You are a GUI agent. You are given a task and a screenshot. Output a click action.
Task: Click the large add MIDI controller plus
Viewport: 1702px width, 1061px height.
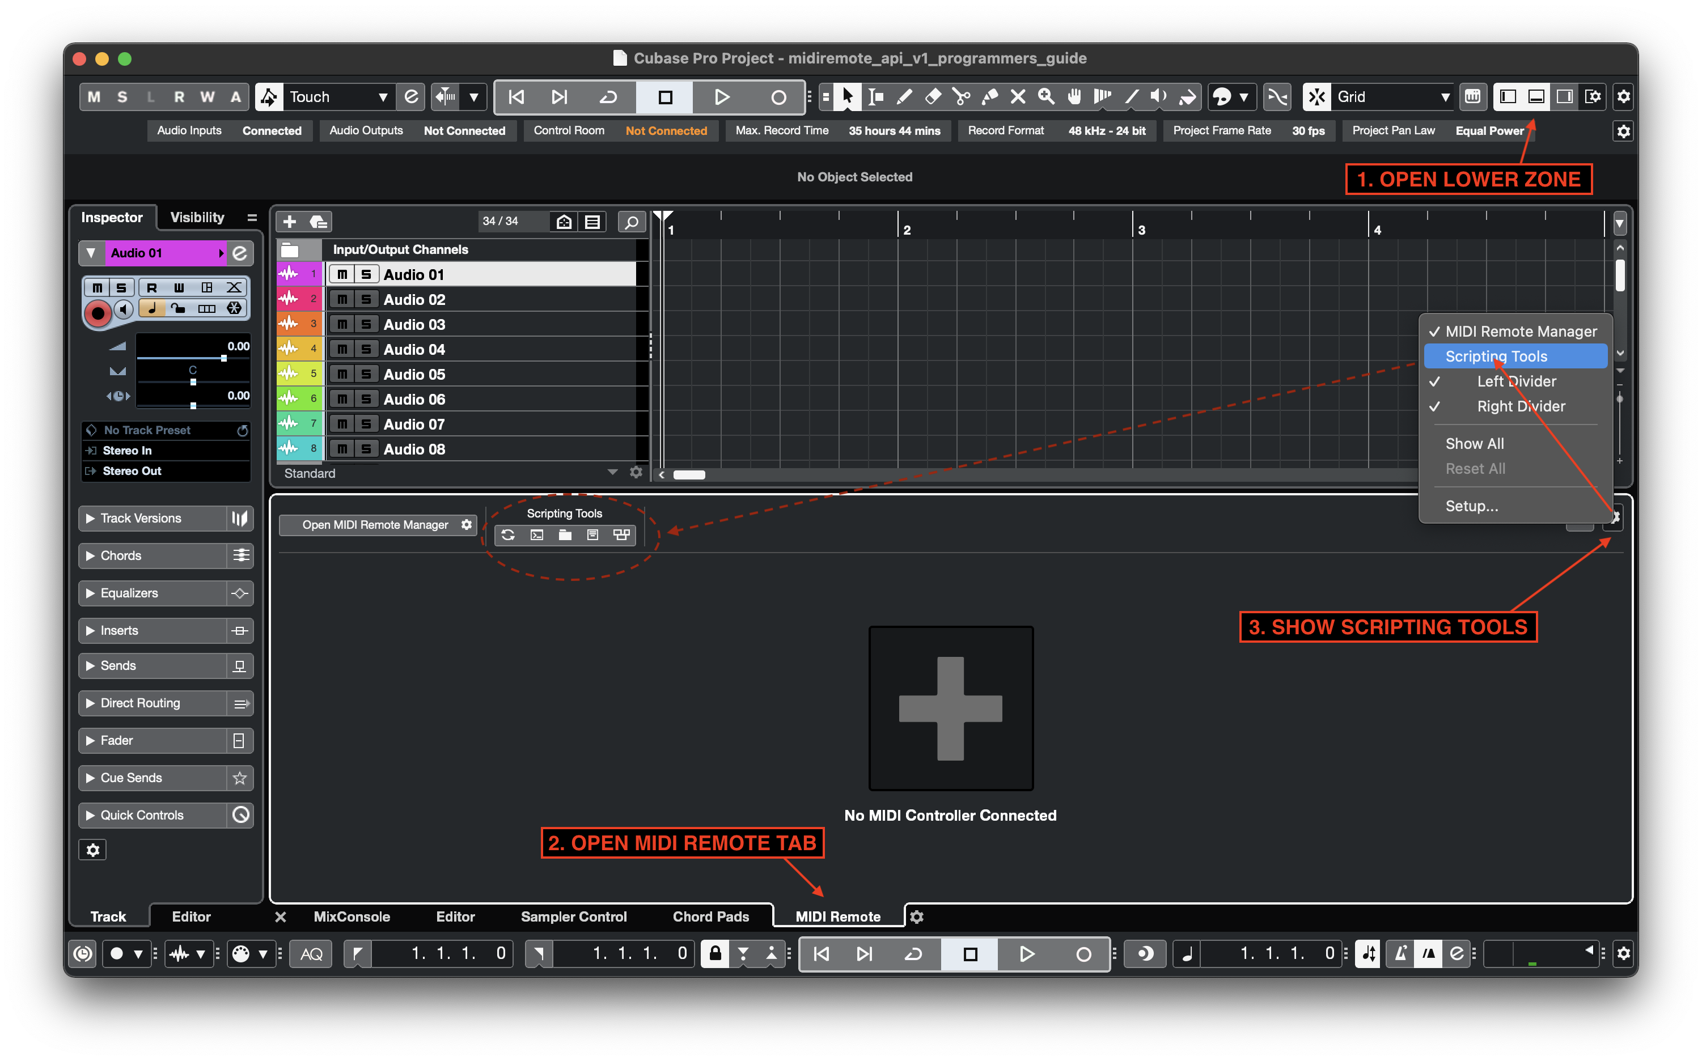(950, 708)
